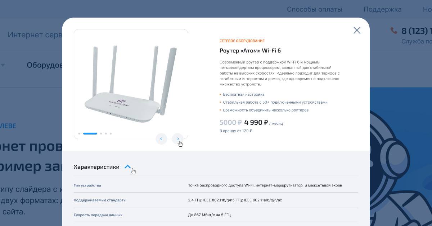Open the Способы оплаты navigation item
The height and width of the screenshot is (226, 432).
[314, 10]
